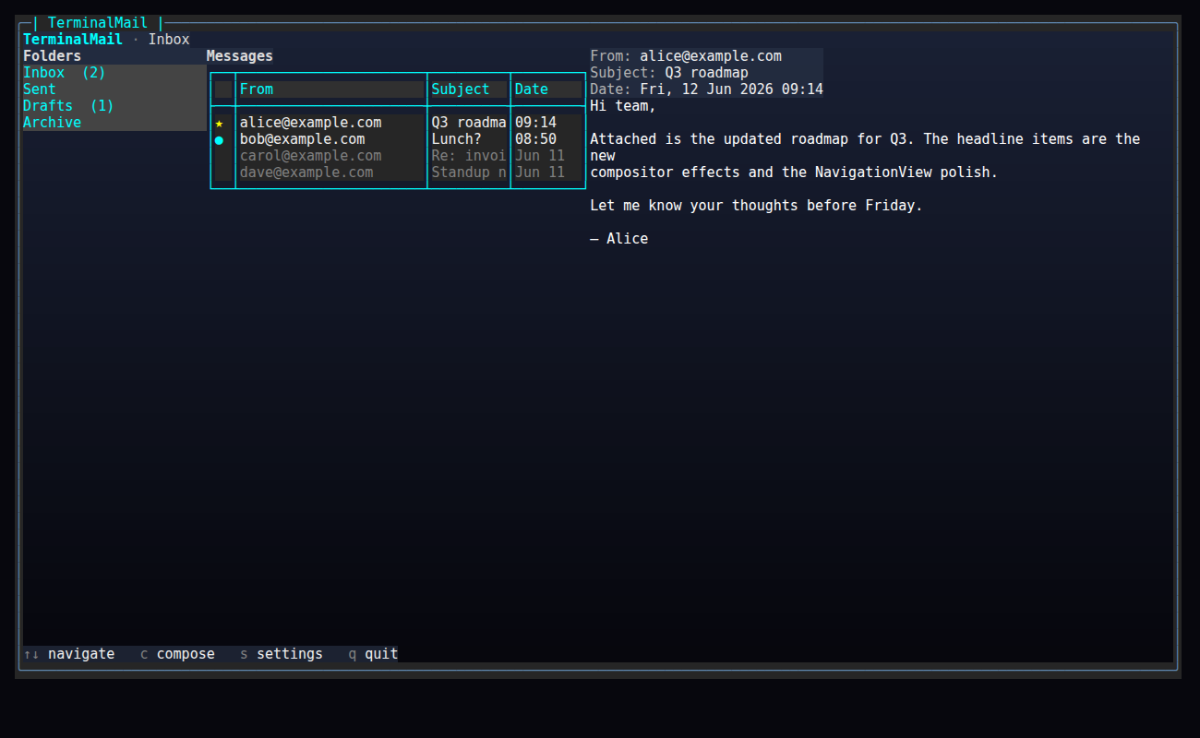This screenshot has height=738, width=1200.
Task: Click the Jun 11 date in carol's row
Action: [548, 156]
